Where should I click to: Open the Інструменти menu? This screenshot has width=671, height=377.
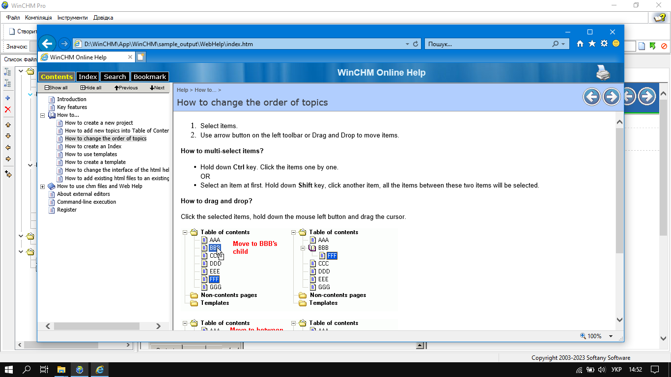click(72, 18)
